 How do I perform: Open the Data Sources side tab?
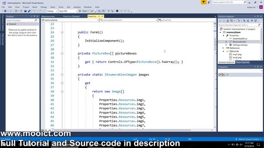pyautogui.click(x=3, y=39)
